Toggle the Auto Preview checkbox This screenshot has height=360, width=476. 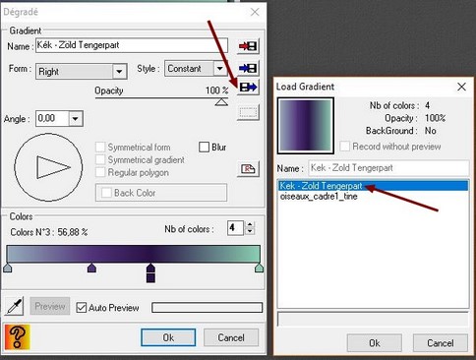point(81,308)
